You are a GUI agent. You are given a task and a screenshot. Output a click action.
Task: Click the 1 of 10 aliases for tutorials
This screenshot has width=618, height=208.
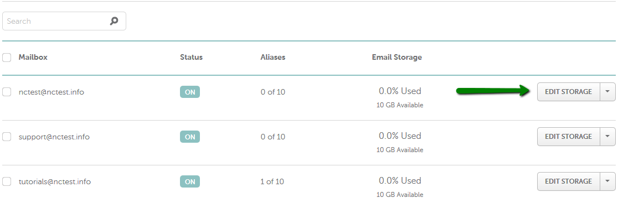pos(272,182)
